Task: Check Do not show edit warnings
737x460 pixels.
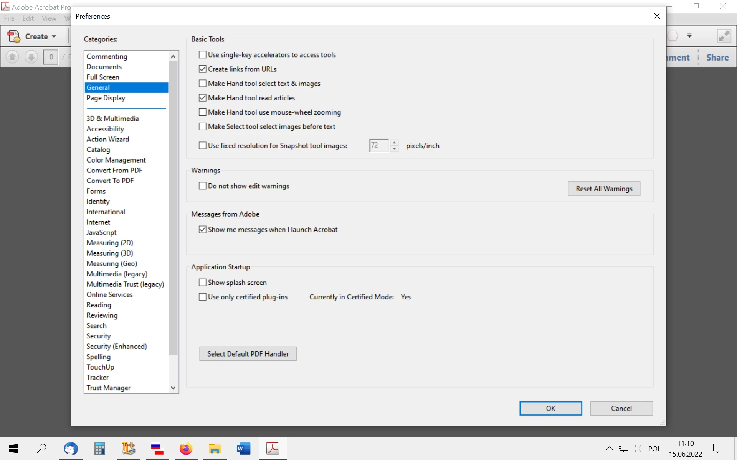Action: click(202, 186)
